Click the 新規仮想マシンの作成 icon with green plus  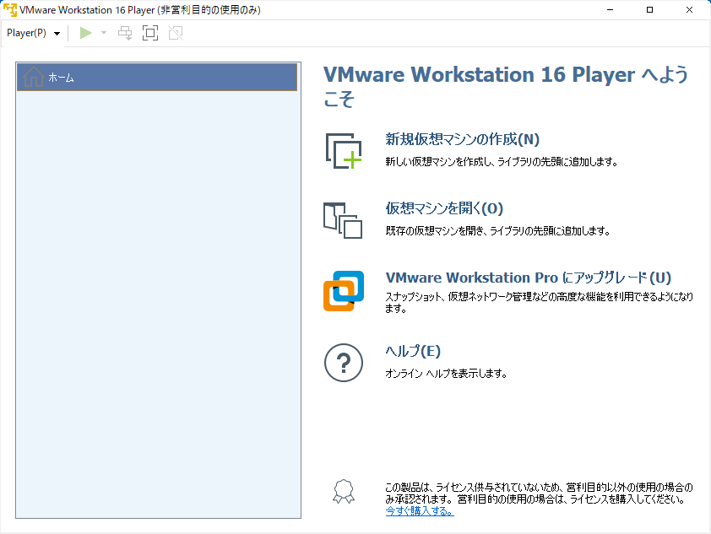tap(344, 150)
